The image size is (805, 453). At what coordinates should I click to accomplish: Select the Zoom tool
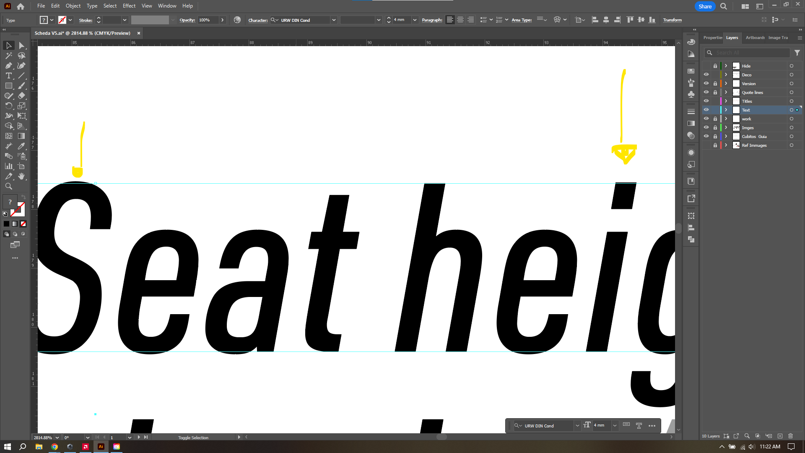8,187
